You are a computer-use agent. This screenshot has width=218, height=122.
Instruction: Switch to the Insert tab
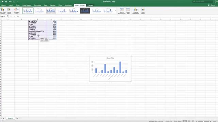point(11,5)
